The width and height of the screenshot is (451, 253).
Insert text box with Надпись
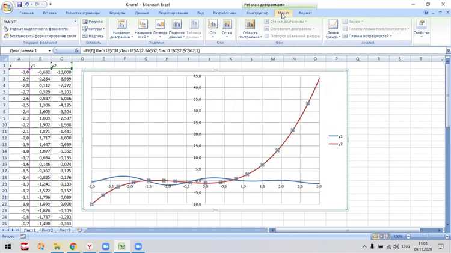click(x=93, y=36)
